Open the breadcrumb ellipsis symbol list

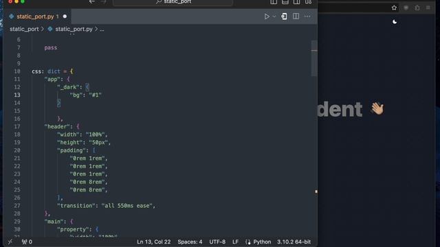(102, 29)
